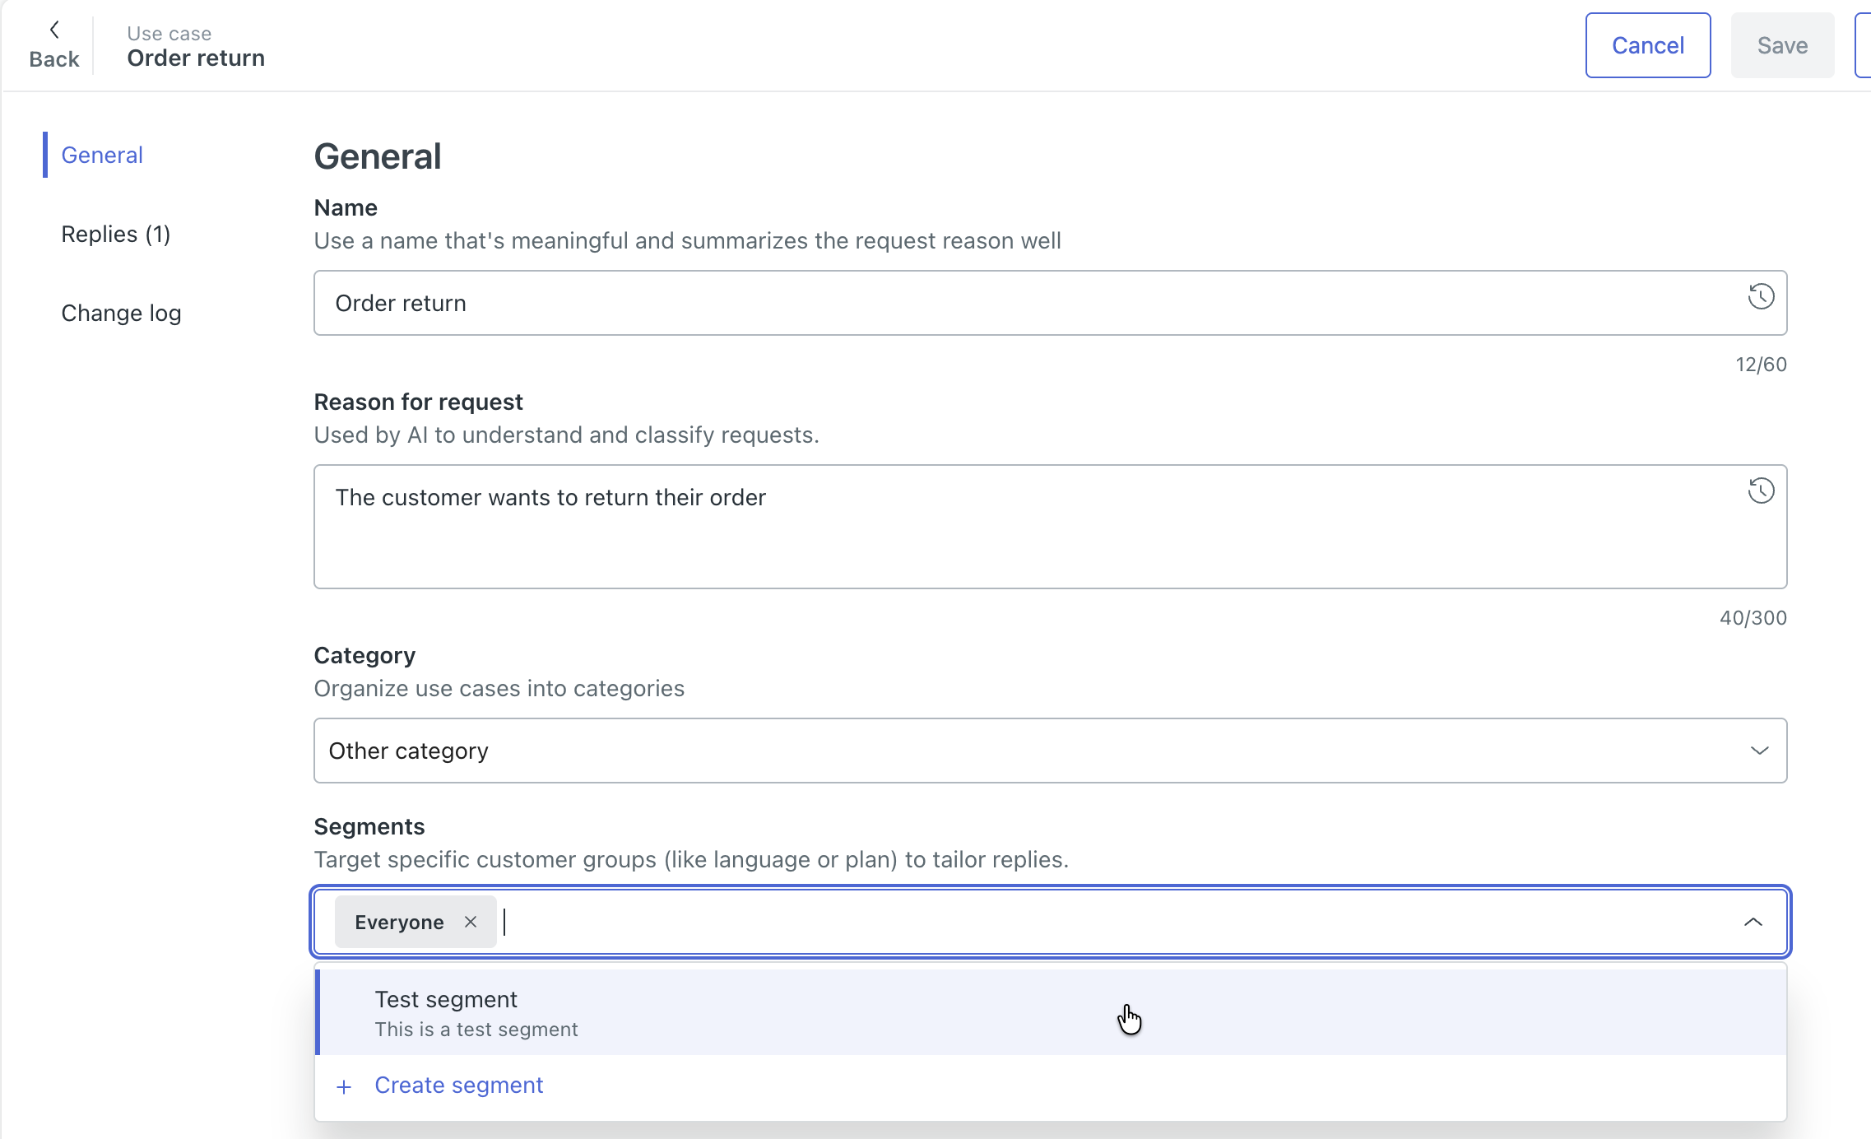Image resolution: width=1871 pixels, height=1139 pixels.
Task: Focus the Reason for request text area
Action: [1050, 527]
